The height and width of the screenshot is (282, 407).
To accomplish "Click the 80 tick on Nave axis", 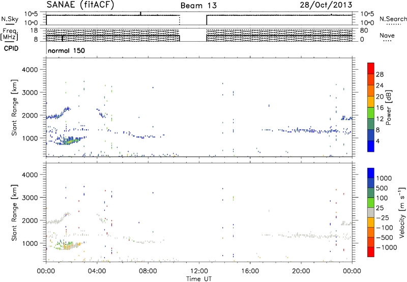I will pos(364,31).
